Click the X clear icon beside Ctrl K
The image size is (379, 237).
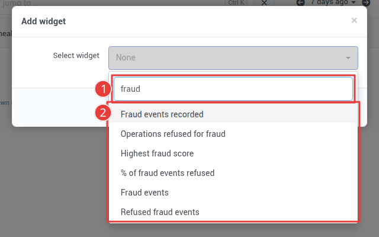(264, 2)
